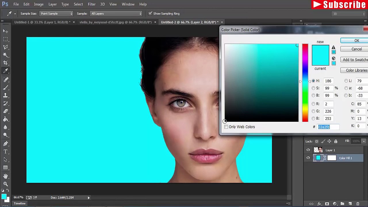Open the Timeline panel tab

click(x=20, y=204)
